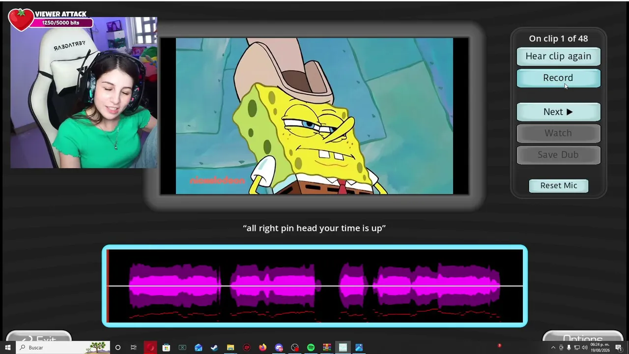629x354 pixels.
Task: Open the red Opera icon in taskbar
Action: [150, 348]
